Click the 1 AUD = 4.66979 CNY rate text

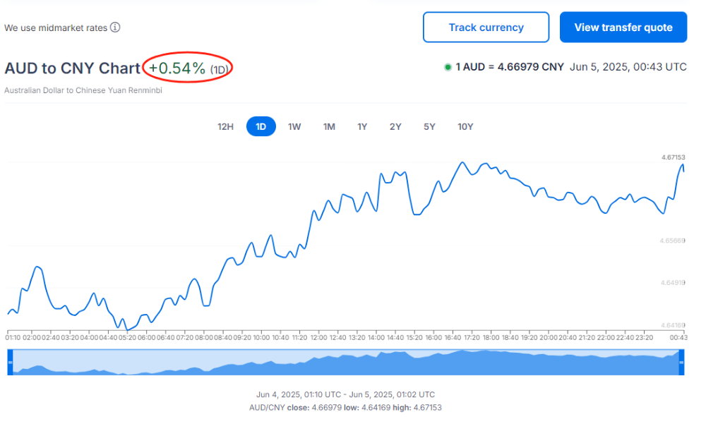[x=510, y=67]
